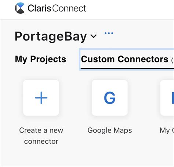Screen dimensions: 174x167
Task: Switch to the My Projects tab
Action: (40, 59)
